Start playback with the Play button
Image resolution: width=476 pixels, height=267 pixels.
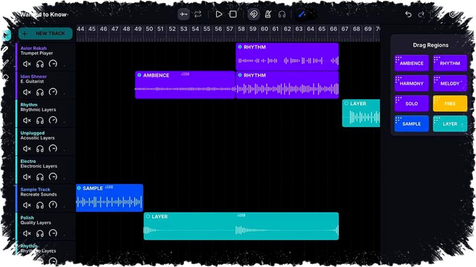(x=218, y=14)
